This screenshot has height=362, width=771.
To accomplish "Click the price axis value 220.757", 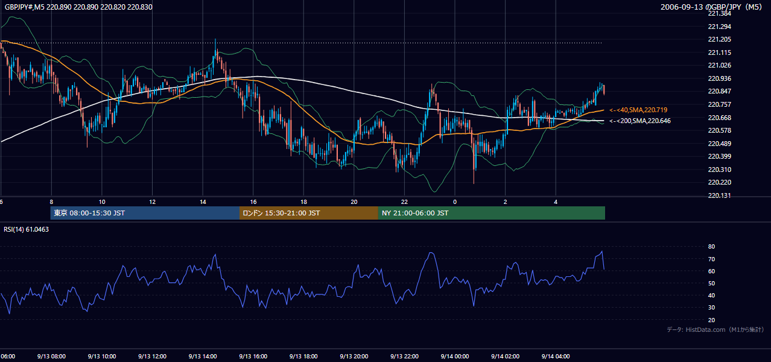I will point(719,104).
